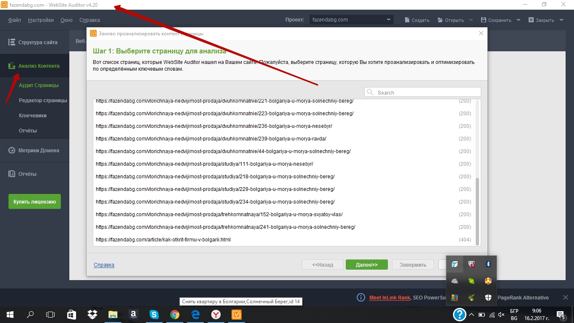This screenshot has width=574, height=323.
Task: Open the Справка link in dialog
Action: tap(104, 265)
